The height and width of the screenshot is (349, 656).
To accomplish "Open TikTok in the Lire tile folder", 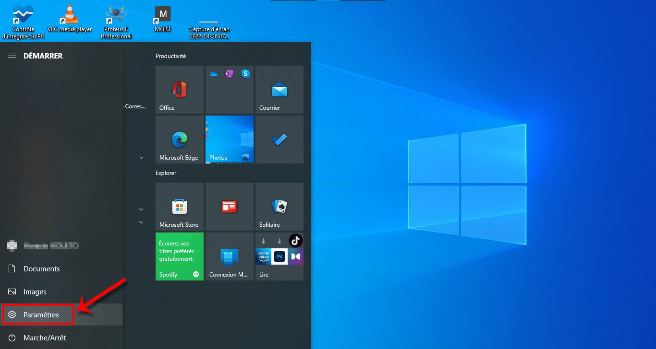I will click(295, 241).
